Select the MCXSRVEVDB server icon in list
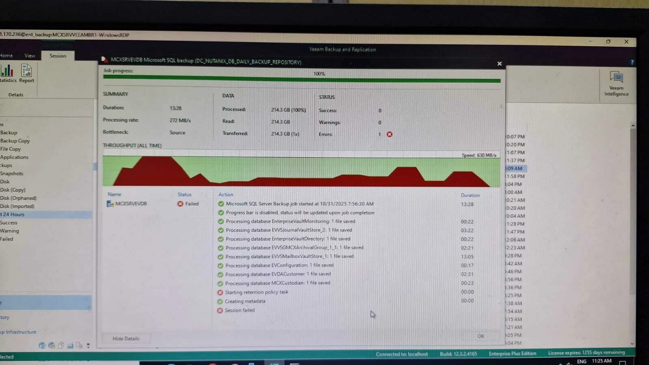The width and height of the screenshot is (649, 365). pos(110,204)
